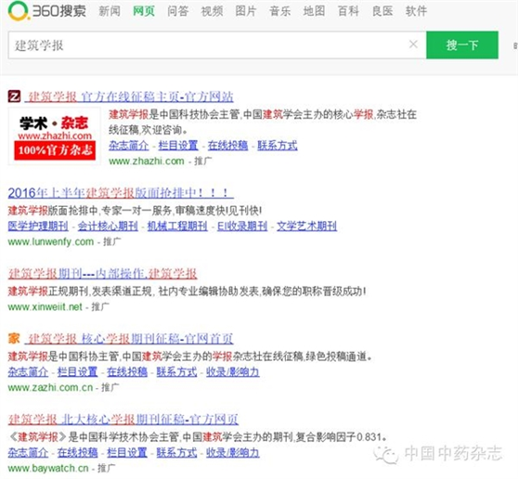The image size is (518, 479).
Task: Open the 医学护理期刊 link
Action: point(38,226)
